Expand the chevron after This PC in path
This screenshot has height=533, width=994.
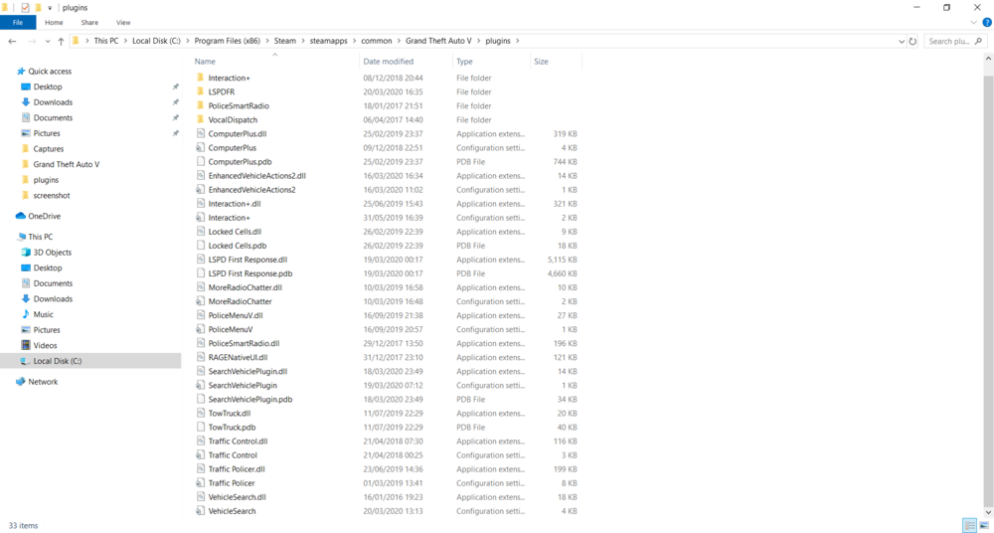point(125,41)
